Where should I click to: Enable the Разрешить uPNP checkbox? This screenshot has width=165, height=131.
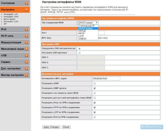pyautogui.click(x=95, y=84)
